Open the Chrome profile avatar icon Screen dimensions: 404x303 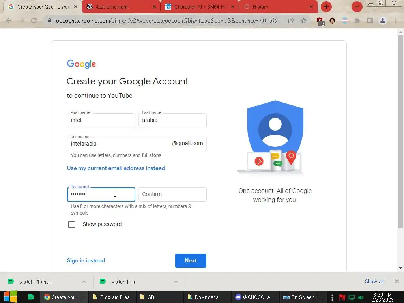click(383, 21)
